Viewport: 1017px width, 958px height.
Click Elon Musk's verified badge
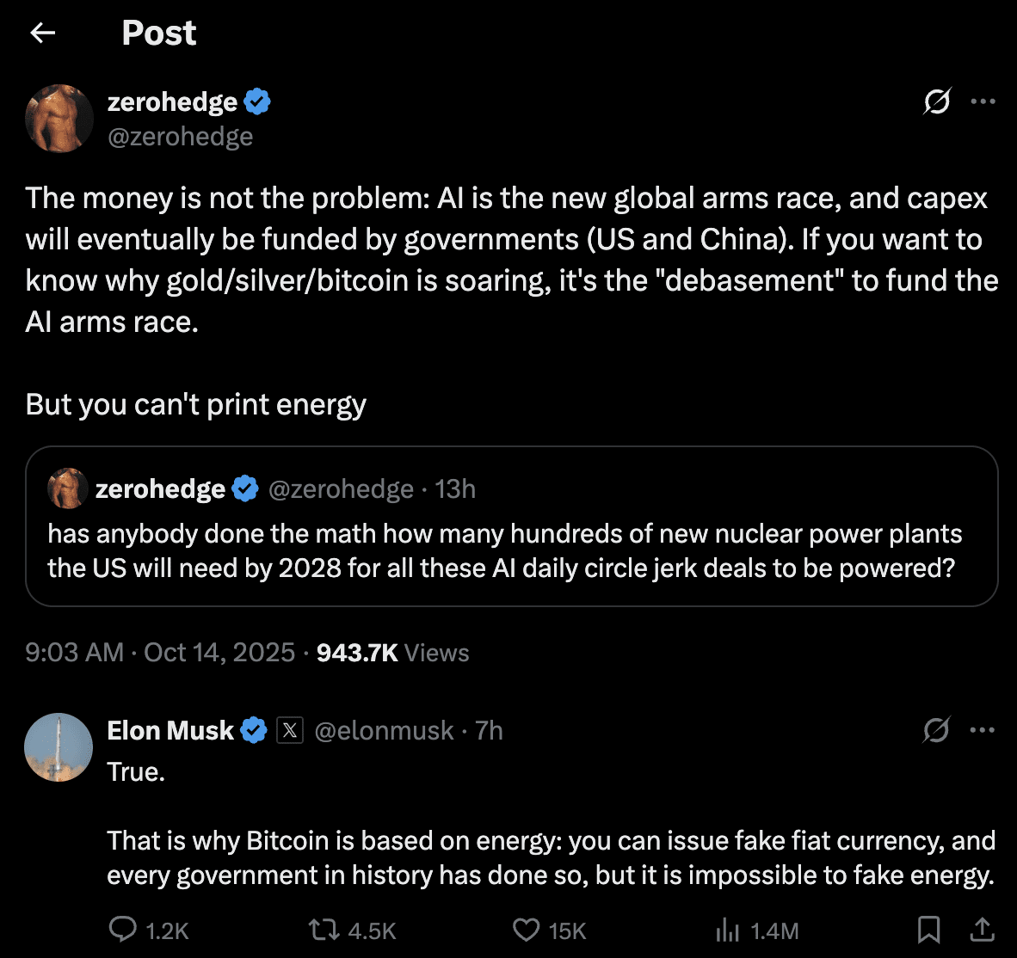pos(254,730)
